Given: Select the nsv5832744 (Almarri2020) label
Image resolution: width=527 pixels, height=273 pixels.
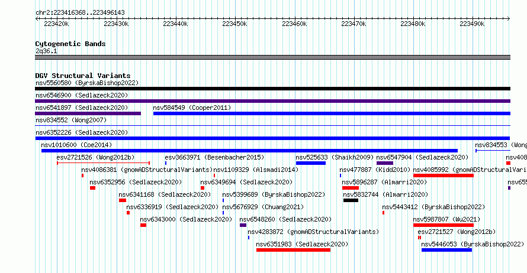Looking at the screenshot, I should [385, 194].
